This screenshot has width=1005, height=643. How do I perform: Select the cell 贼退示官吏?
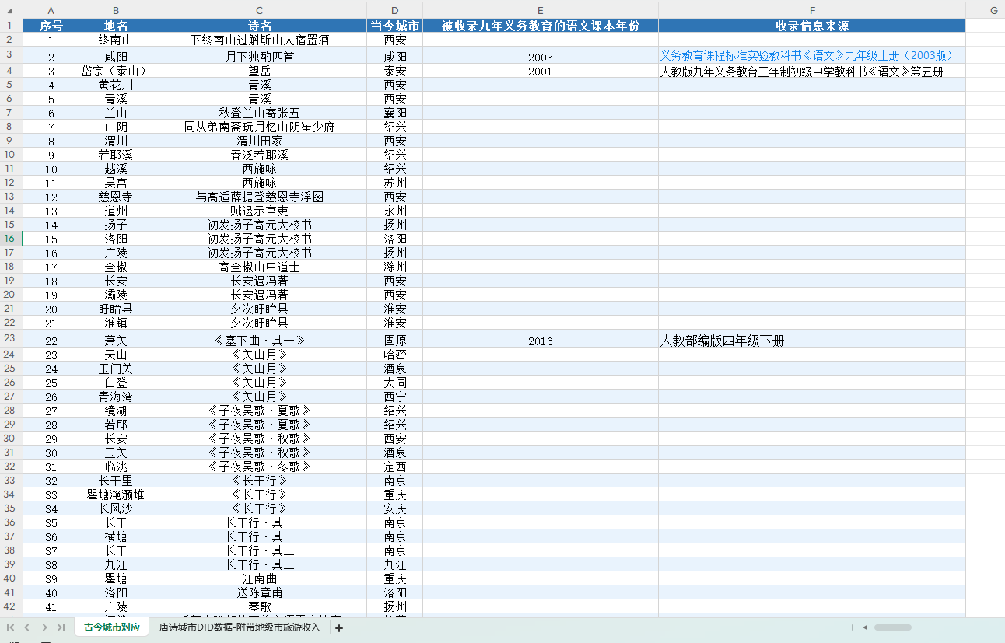(x=260, y=211)
